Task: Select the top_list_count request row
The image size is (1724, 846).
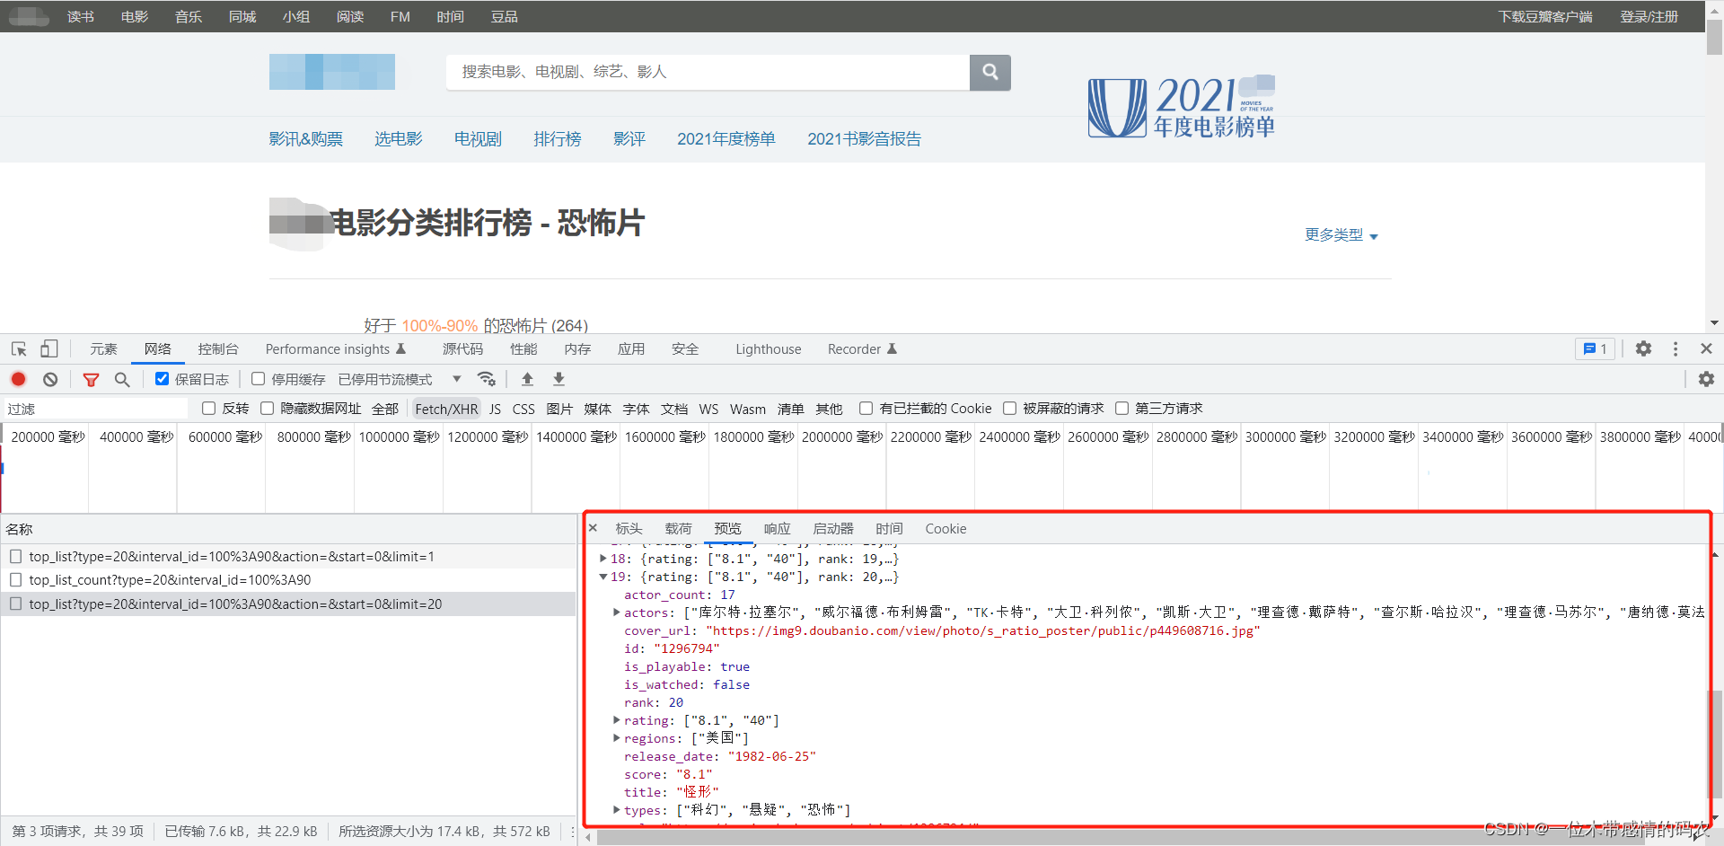Action: click(x=288, y=580)
